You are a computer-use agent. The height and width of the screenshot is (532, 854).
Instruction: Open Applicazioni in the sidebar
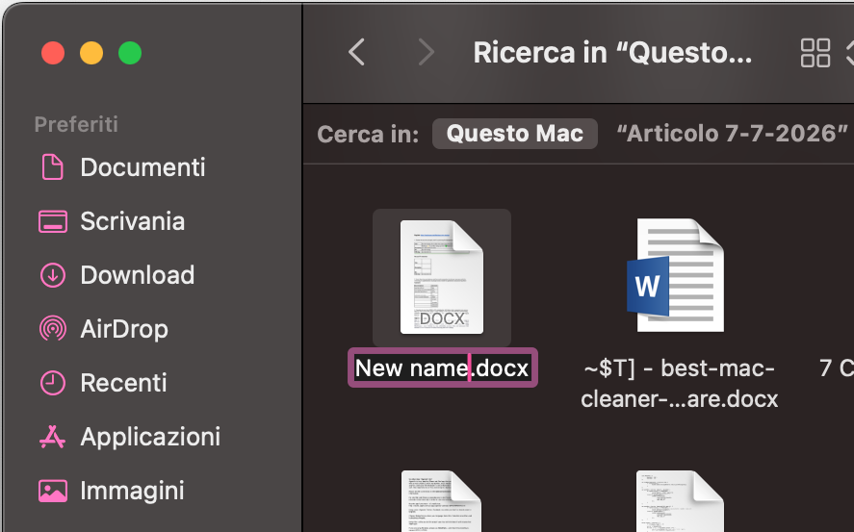click(150, 437)
